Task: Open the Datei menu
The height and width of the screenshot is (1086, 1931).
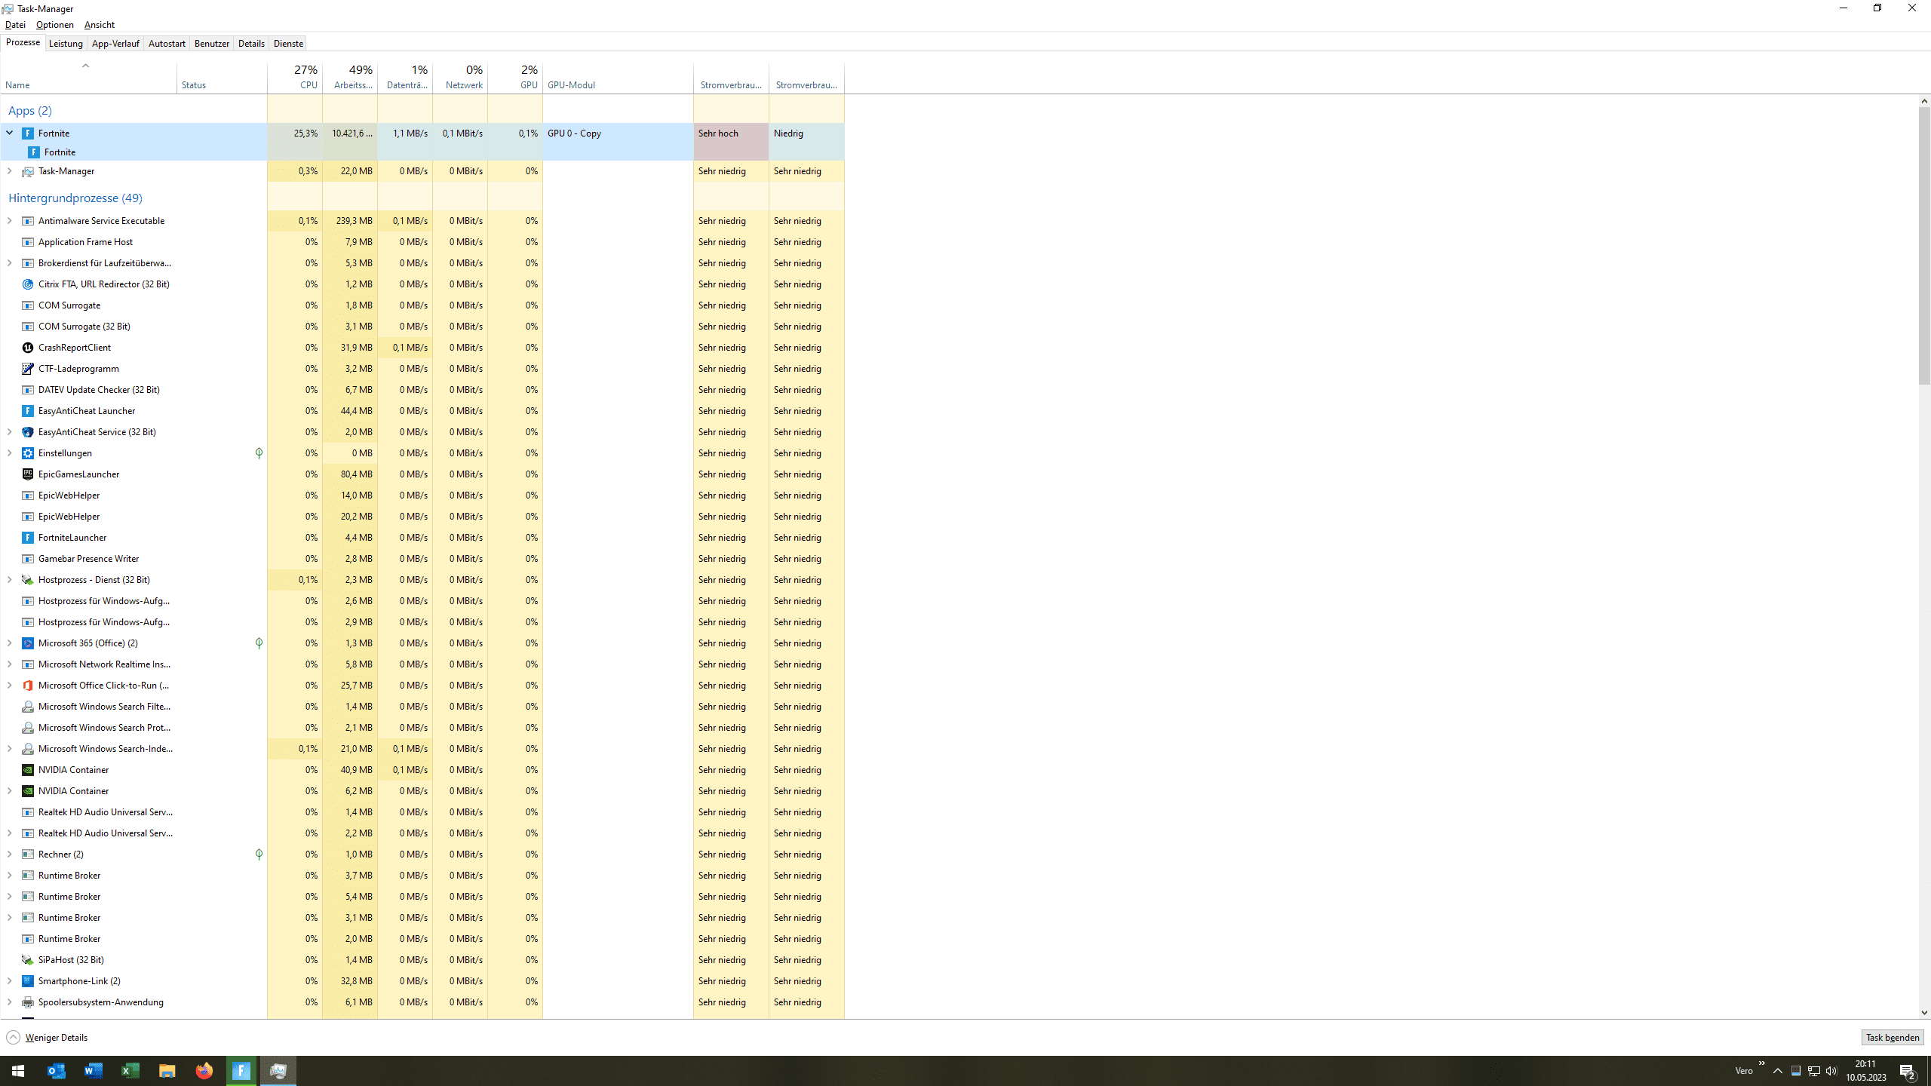Action: point(15,25)
